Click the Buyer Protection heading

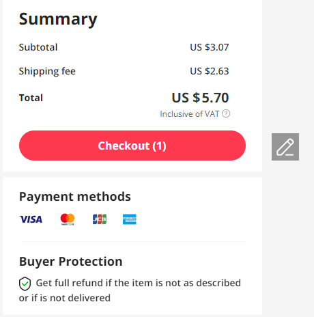click(x=71, y=262)
